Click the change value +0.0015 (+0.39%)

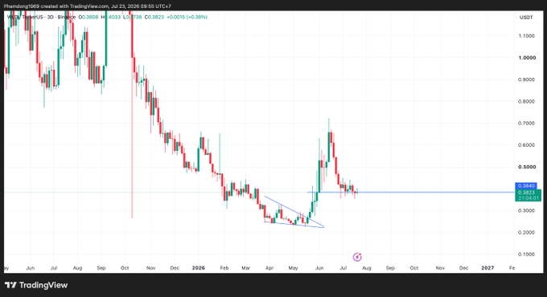187,17
